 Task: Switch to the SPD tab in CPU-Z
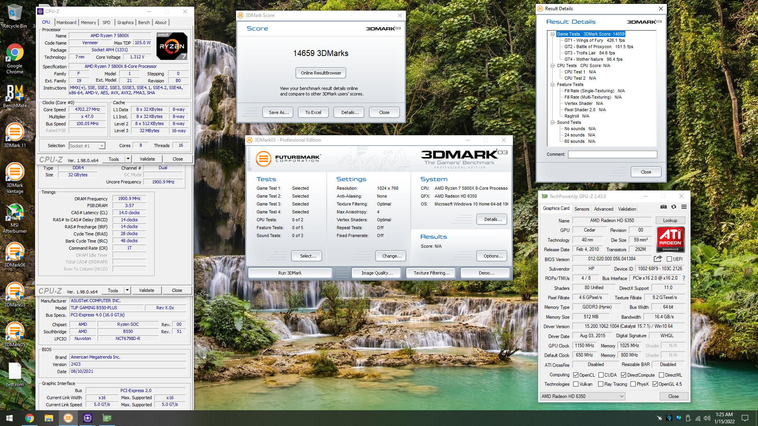coord(107,22)
